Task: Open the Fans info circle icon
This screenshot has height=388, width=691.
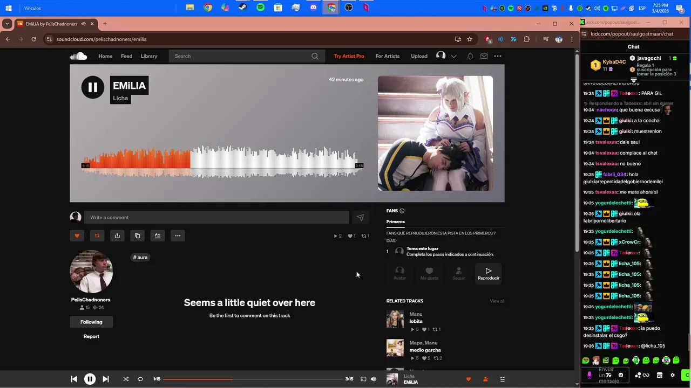Action: 402,211
